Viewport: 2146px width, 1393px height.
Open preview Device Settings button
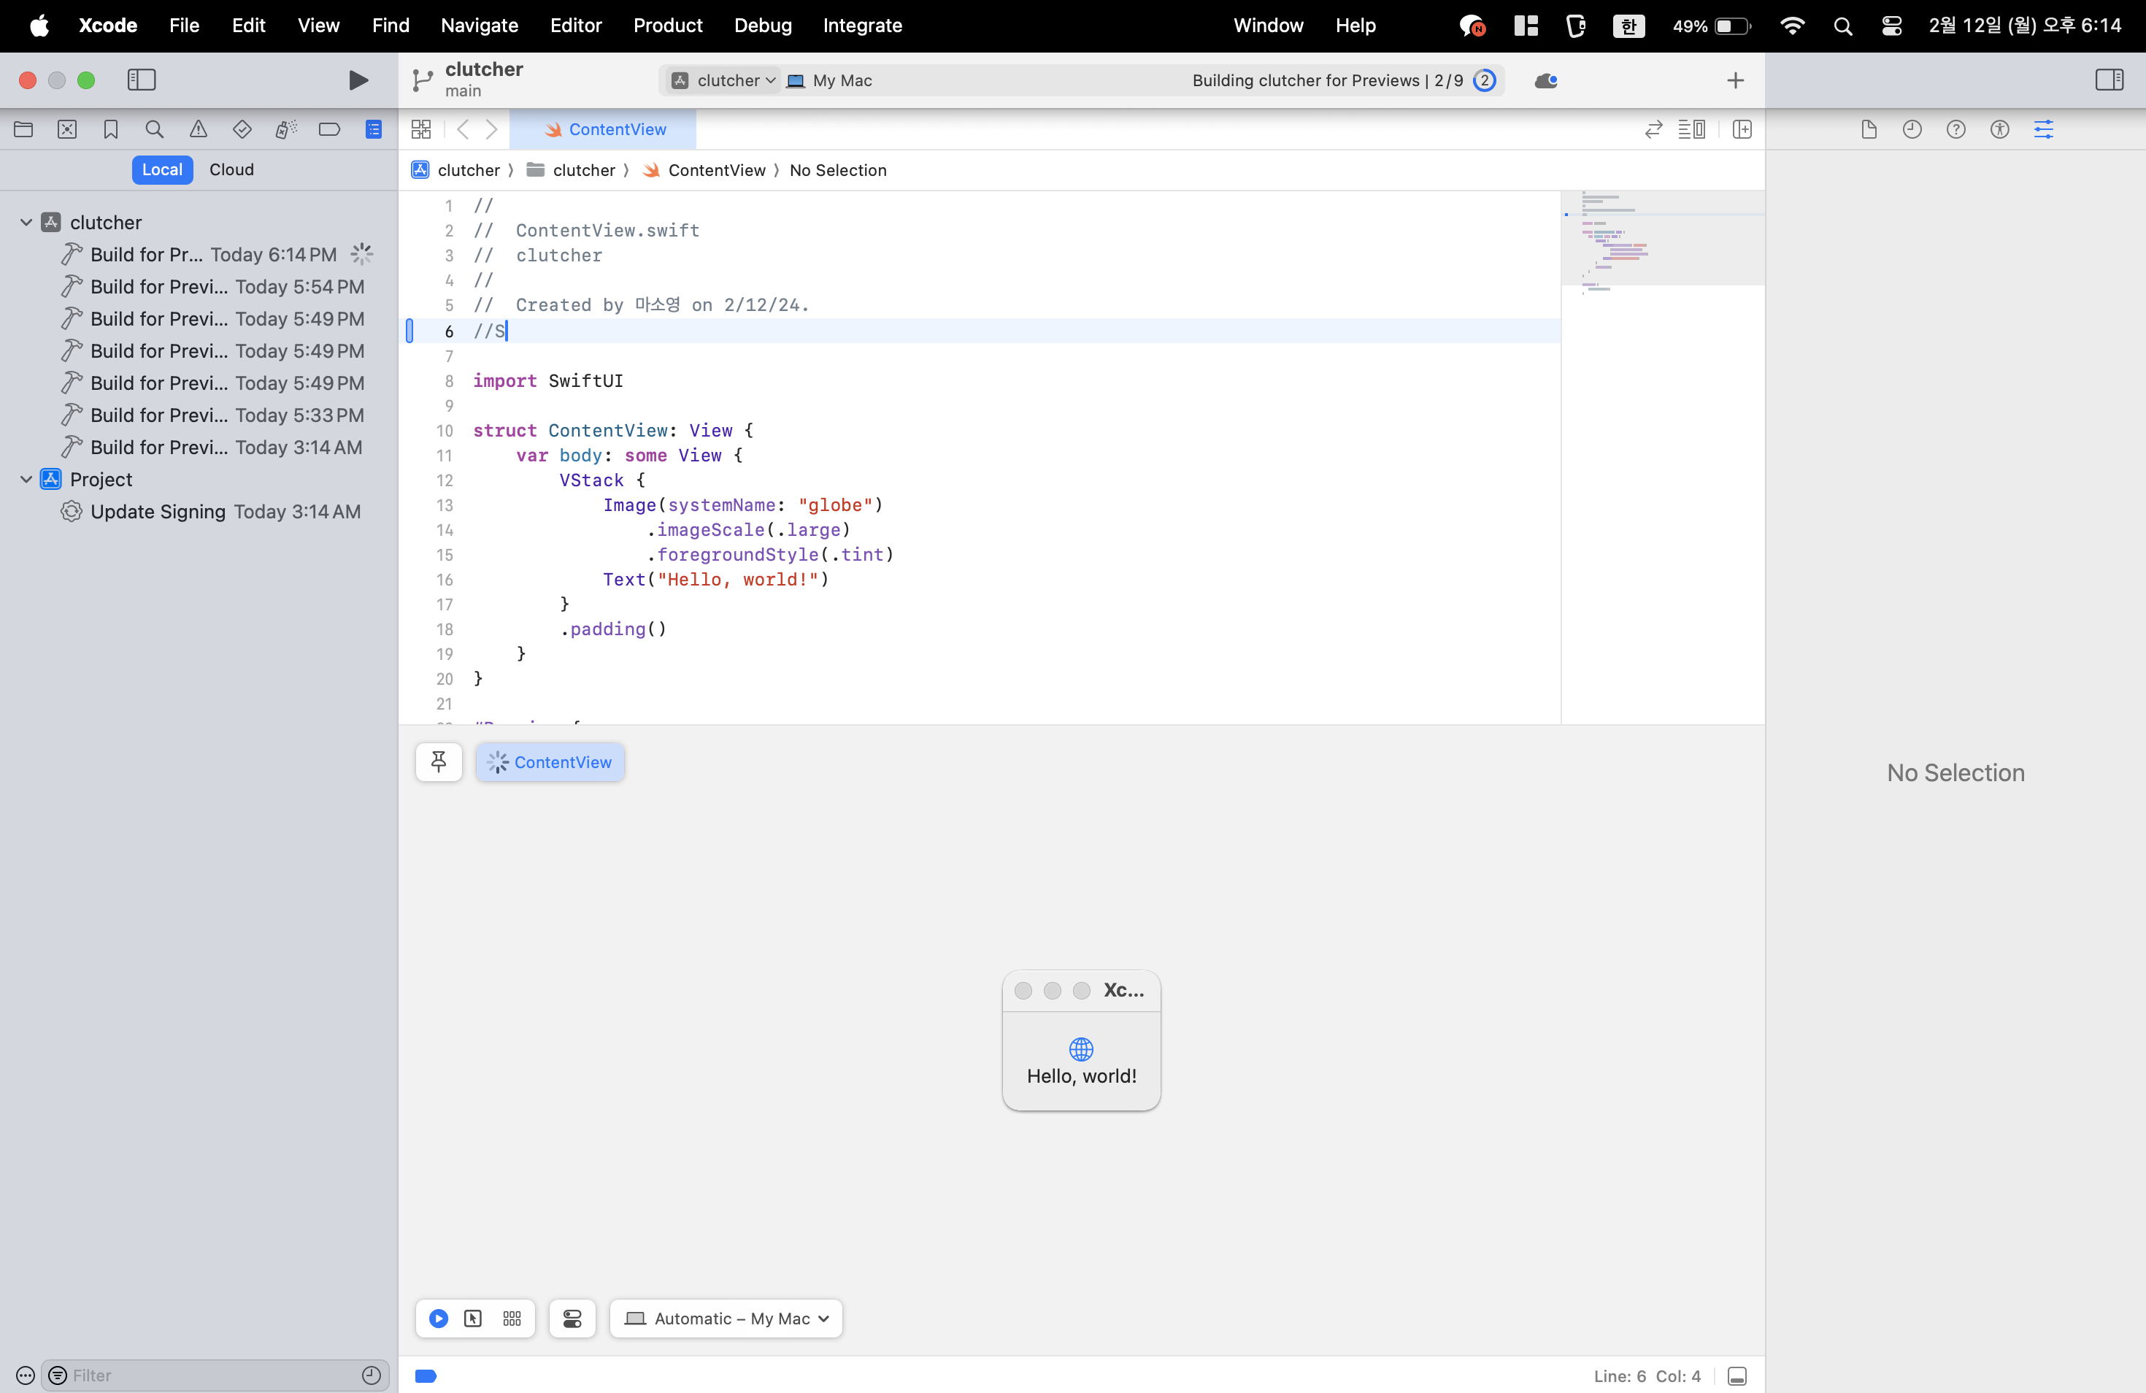[572, 1318]
